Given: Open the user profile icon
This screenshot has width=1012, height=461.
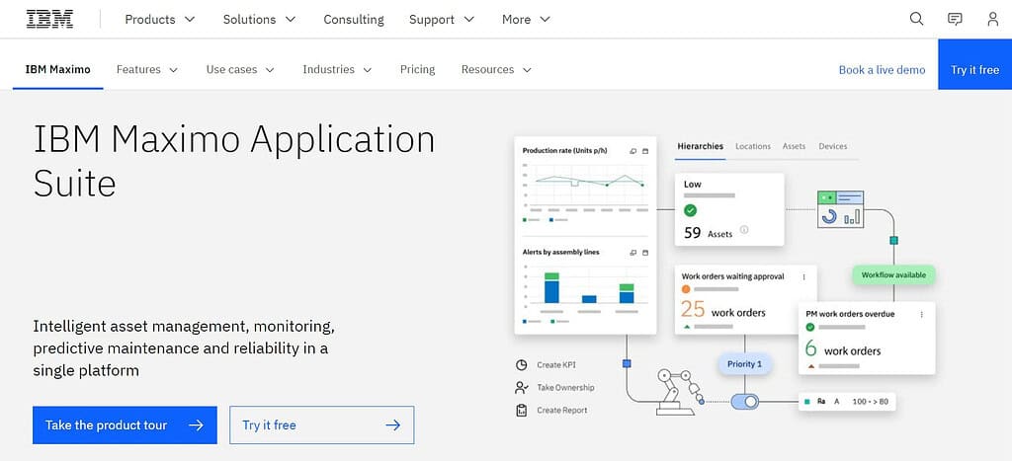Looking at the screenshot, I should tap(992, 19).
